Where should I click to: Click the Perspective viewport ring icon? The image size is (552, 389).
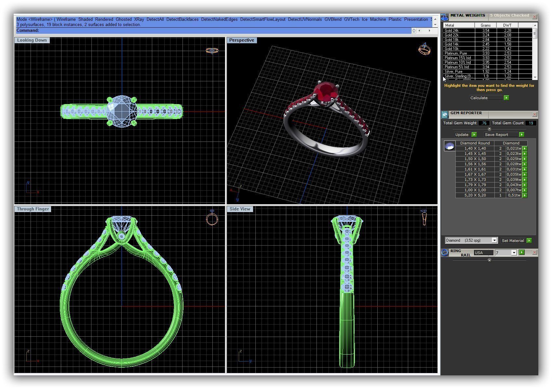[424, 49]
